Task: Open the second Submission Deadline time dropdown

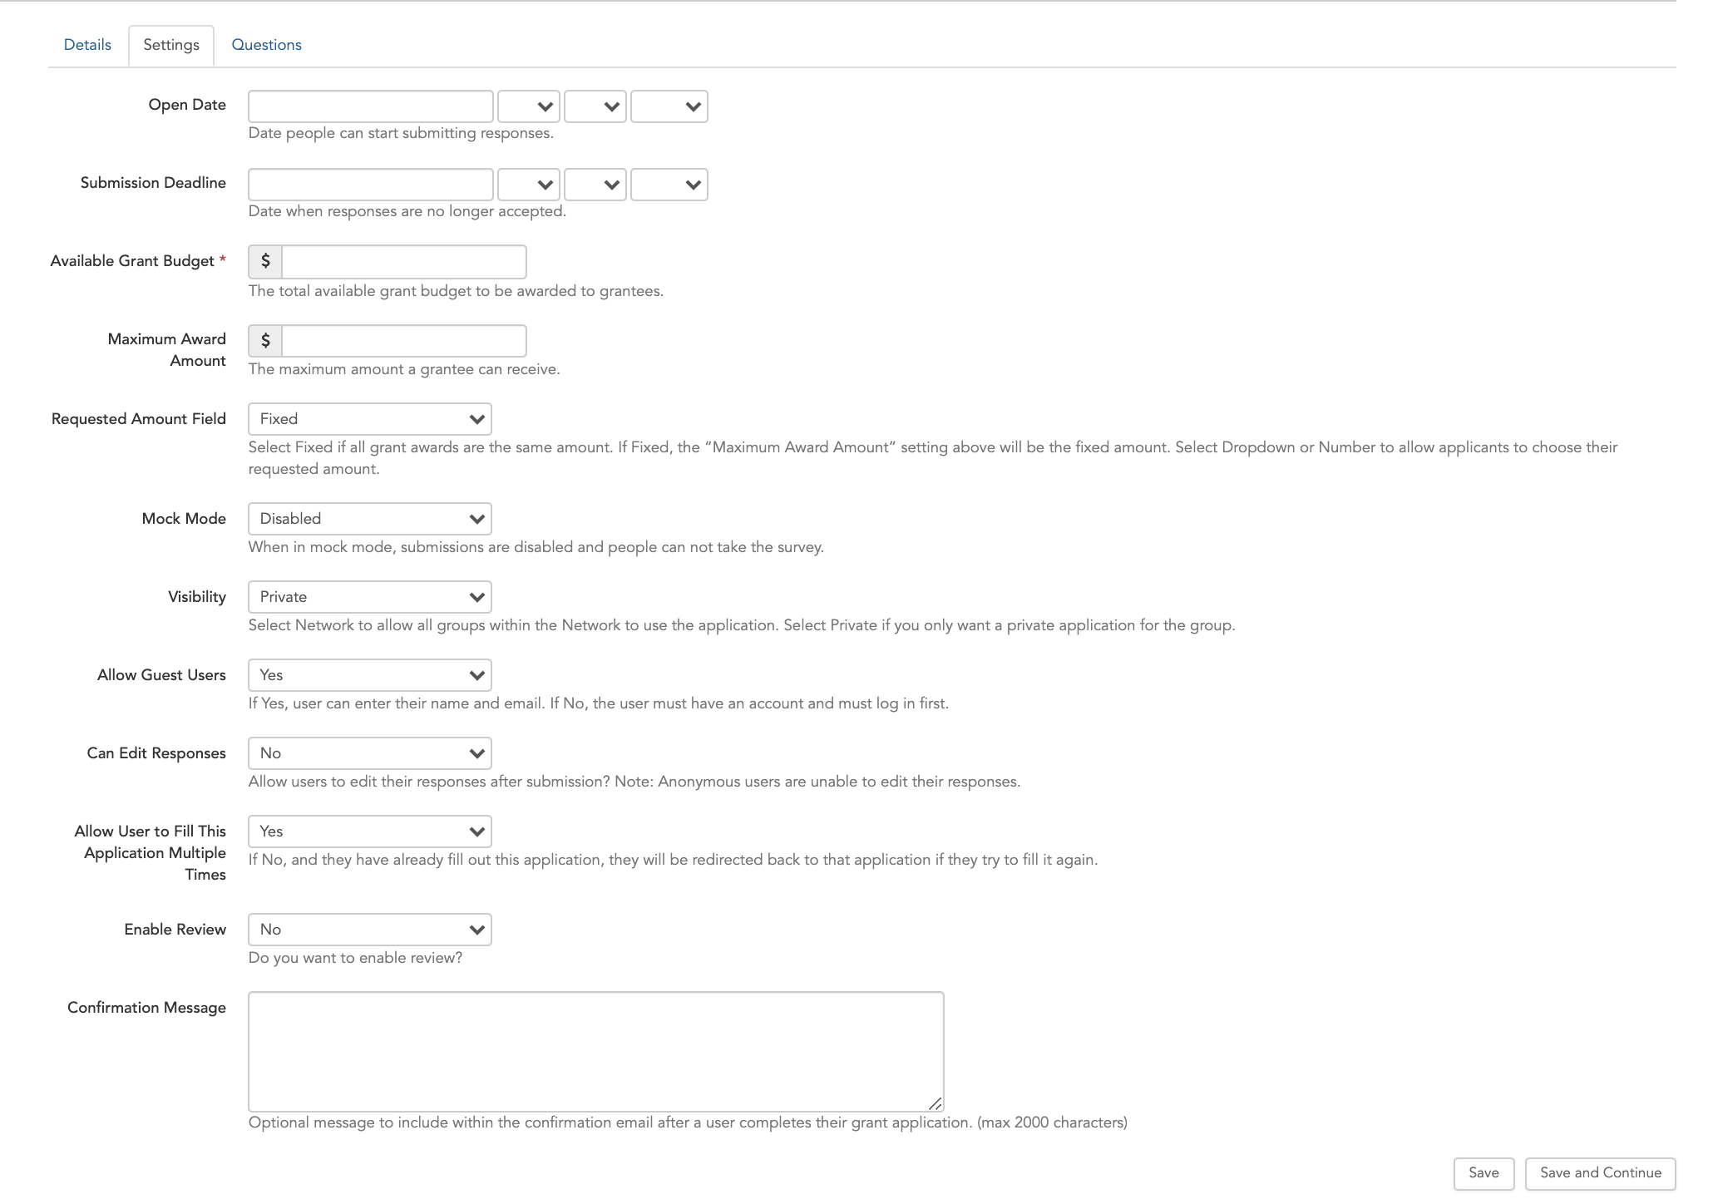Action: click(x=595, y=185)
